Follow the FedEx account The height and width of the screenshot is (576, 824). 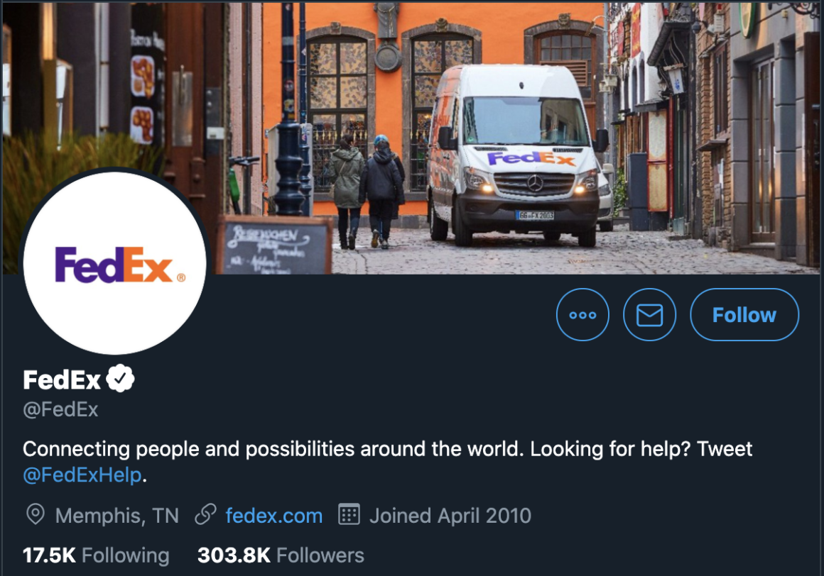click(x=744, y=315)
